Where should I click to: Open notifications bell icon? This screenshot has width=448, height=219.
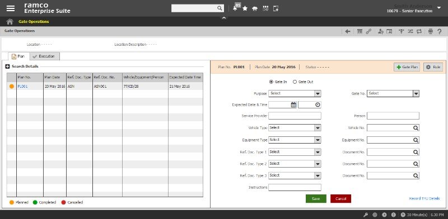point(235,8)
